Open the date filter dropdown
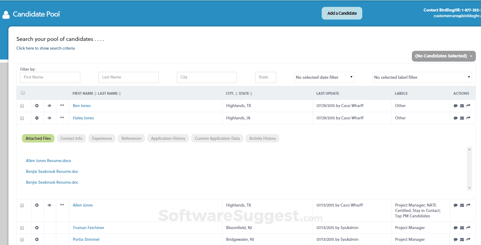Viewport: 481px width, 245px height. click(324, 77)
